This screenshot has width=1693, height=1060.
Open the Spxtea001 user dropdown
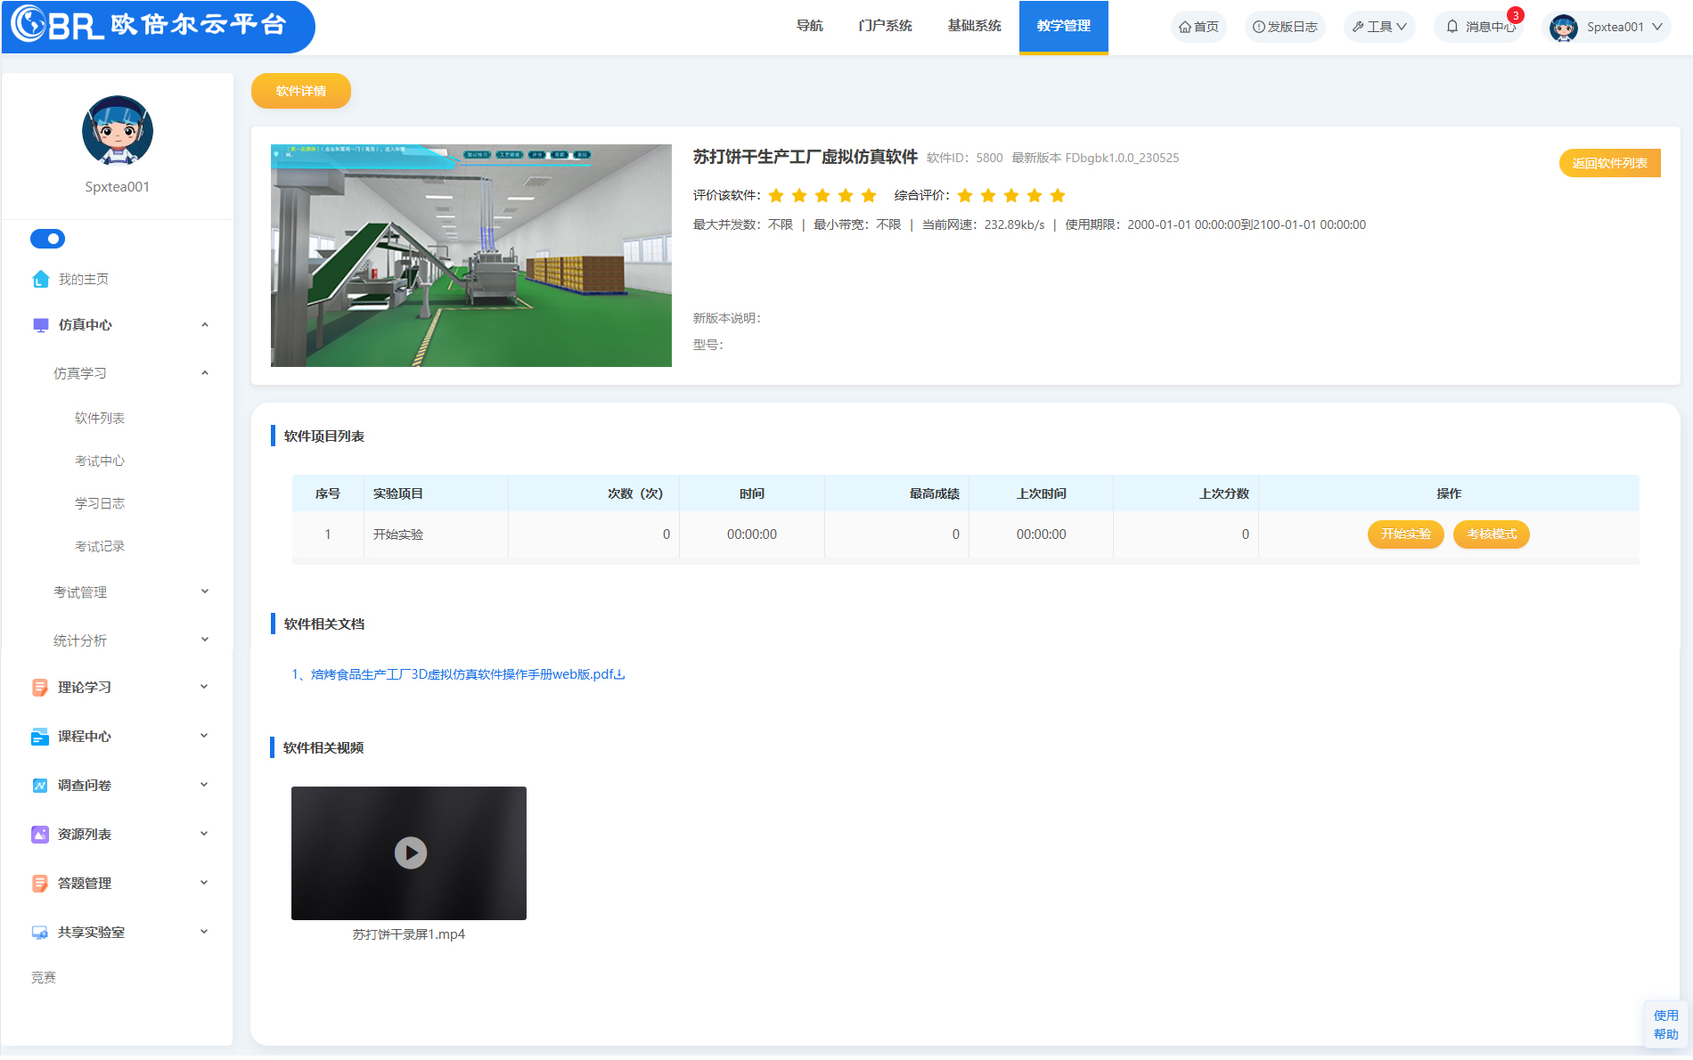point(1606,27)
